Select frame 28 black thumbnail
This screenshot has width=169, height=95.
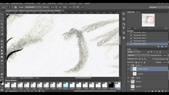click(111, 85)
